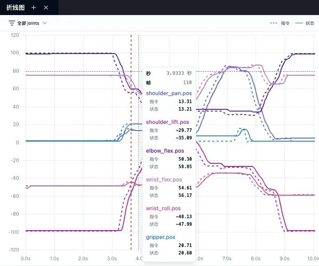The height and width of the screenshot is (266, 319).
Task: Click the 100 label on the vertical axis
Action: coord(15,53)
